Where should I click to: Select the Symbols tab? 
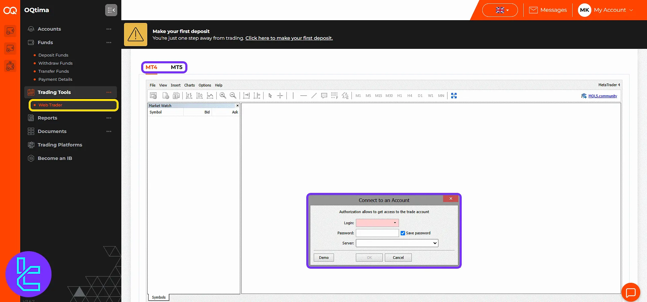coord(159,297)
